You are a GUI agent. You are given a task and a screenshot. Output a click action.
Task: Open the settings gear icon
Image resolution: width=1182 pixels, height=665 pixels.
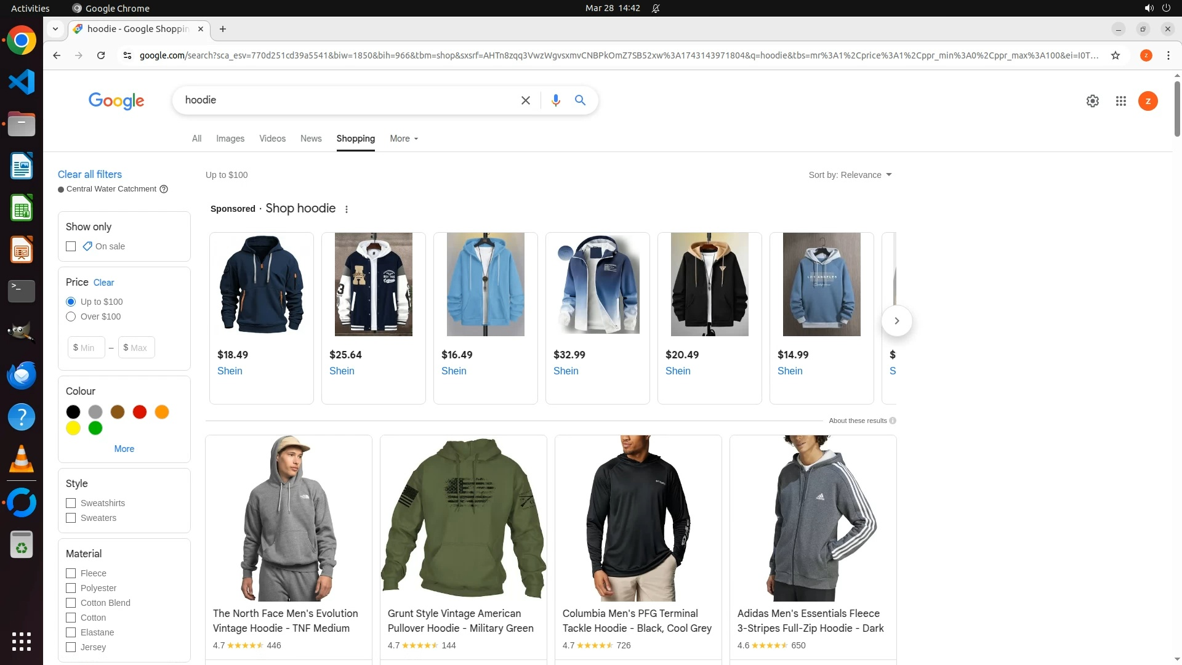click(x=1092, y=101)
